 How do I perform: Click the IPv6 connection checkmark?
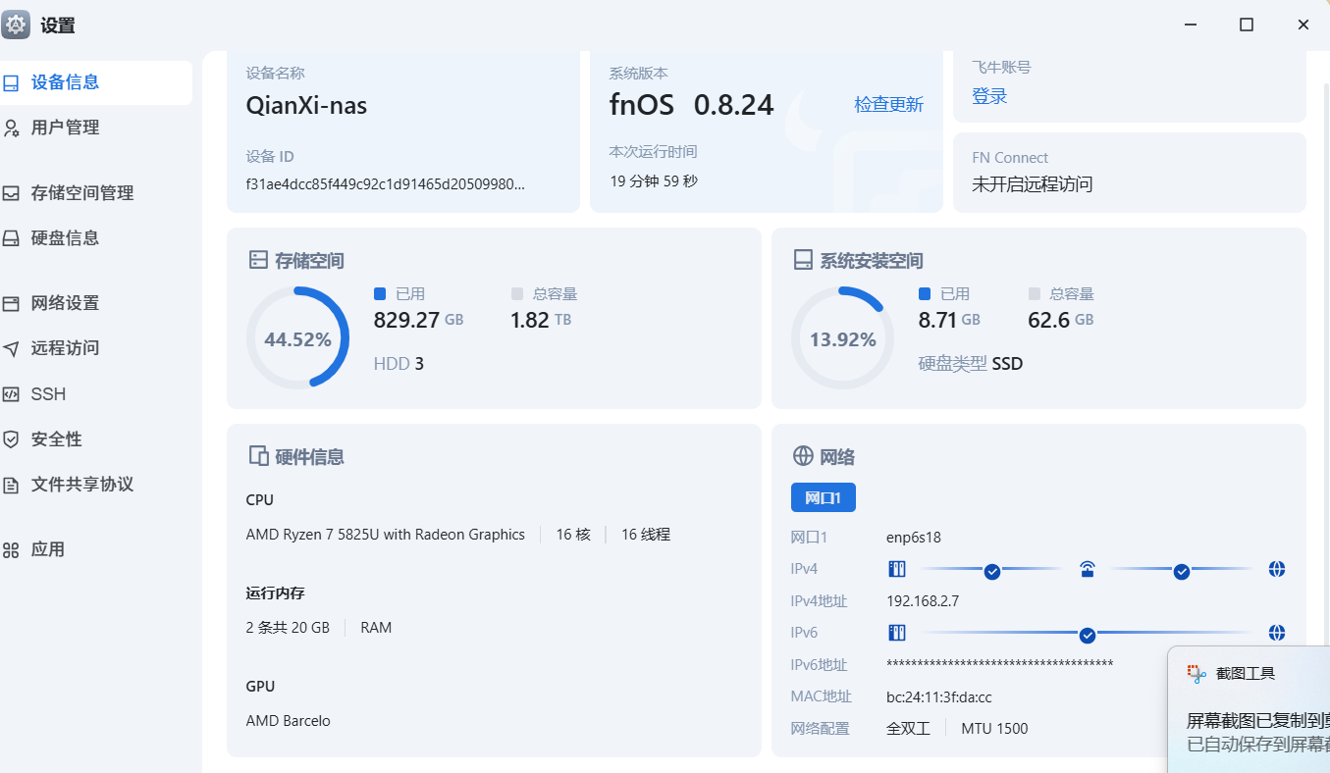(x=1088, y=635)
